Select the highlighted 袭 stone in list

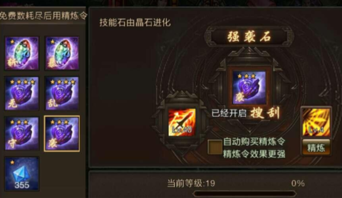(x=62, y=134)
